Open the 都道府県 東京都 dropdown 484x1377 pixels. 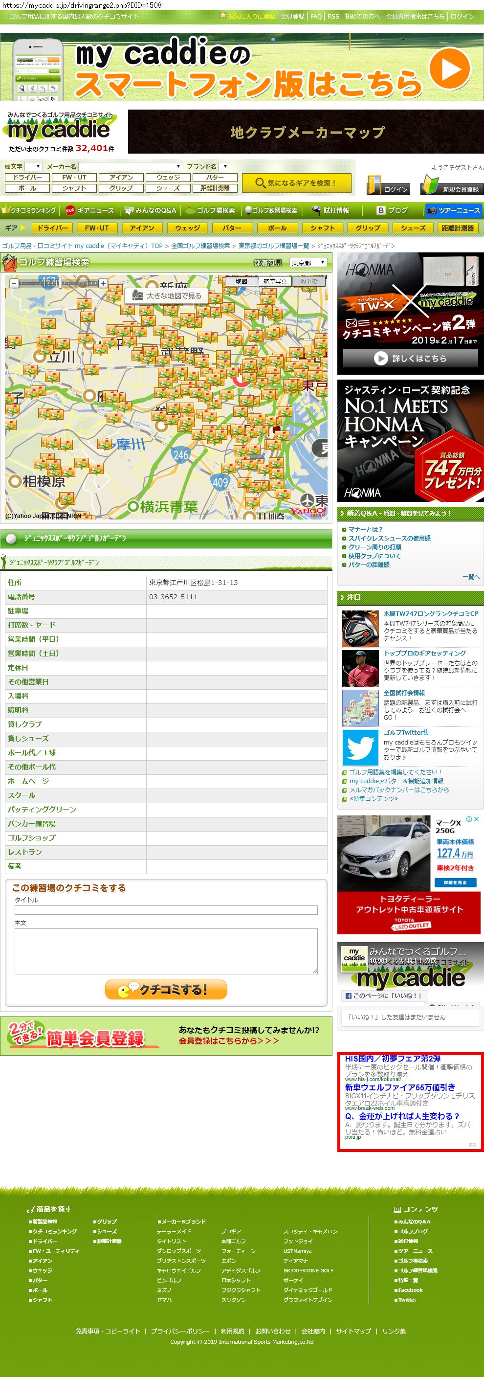308,263
